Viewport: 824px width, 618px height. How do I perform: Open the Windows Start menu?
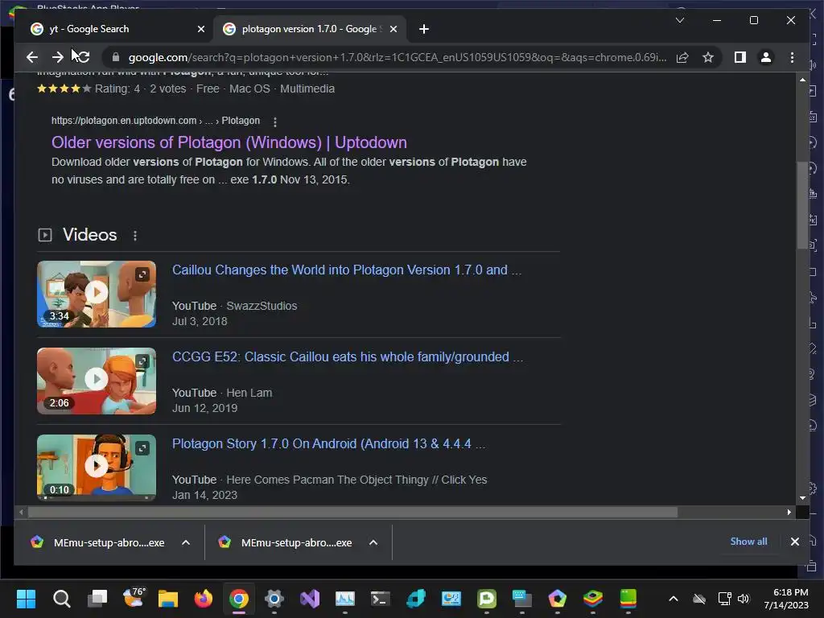click(x=26, y=599)
